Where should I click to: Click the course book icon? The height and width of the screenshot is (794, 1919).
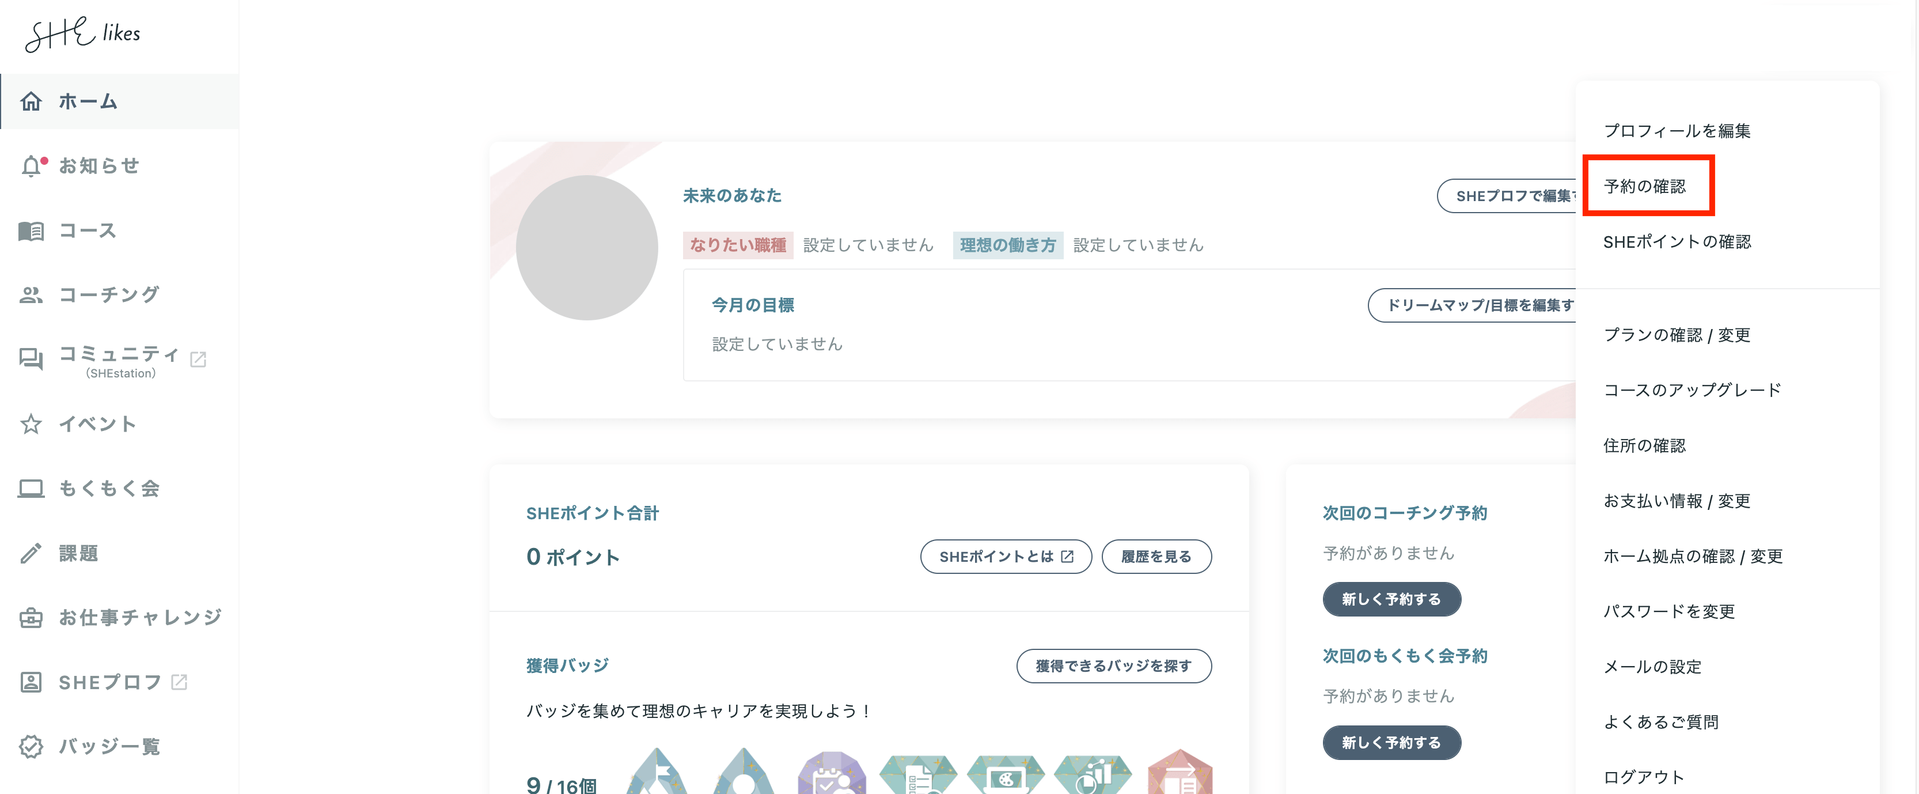pyautogui.click(x=31, y=231)
